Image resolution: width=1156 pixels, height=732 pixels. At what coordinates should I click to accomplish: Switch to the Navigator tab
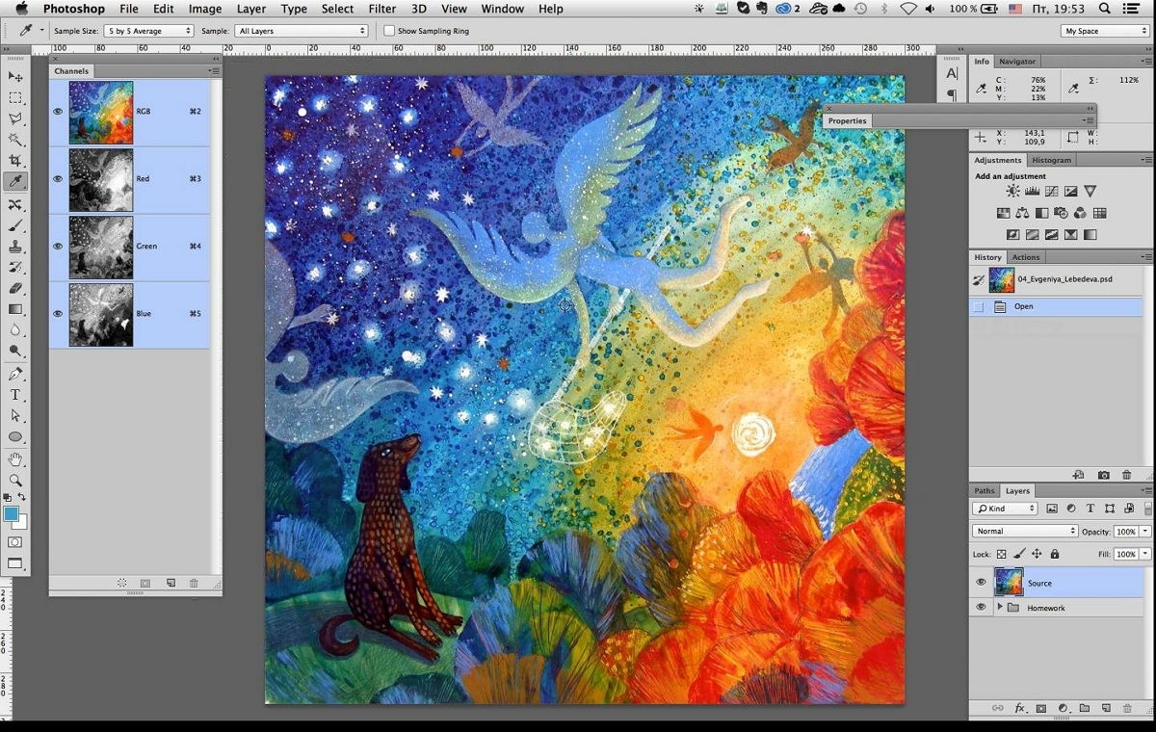pyautogui.click(x=1017, y=62)
